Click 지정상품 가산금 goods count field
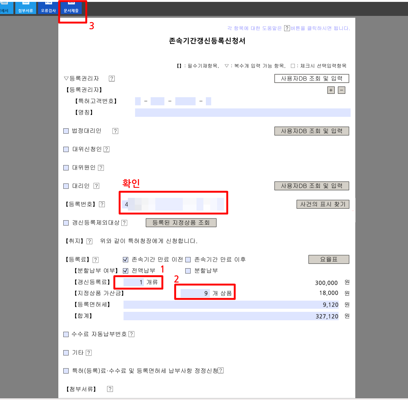 click(195, 293)
